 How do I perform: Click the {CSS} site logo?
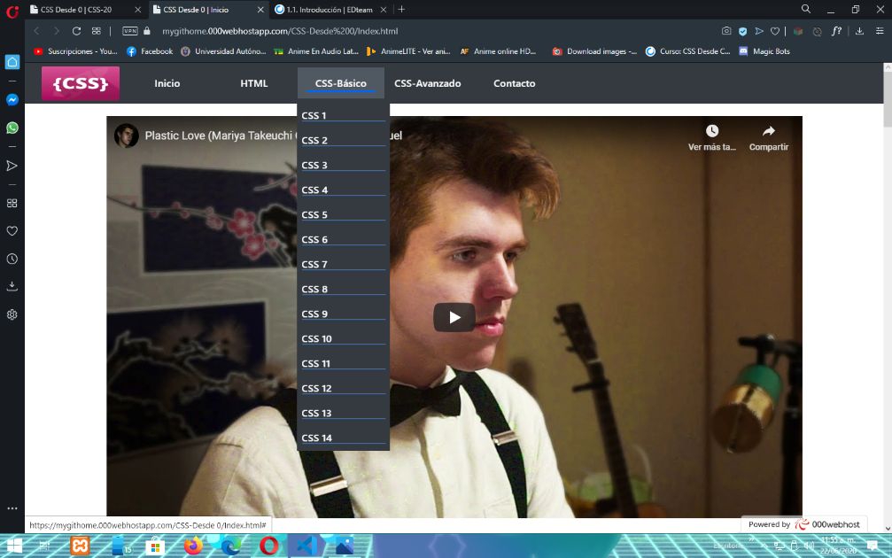tap(81, 83)
